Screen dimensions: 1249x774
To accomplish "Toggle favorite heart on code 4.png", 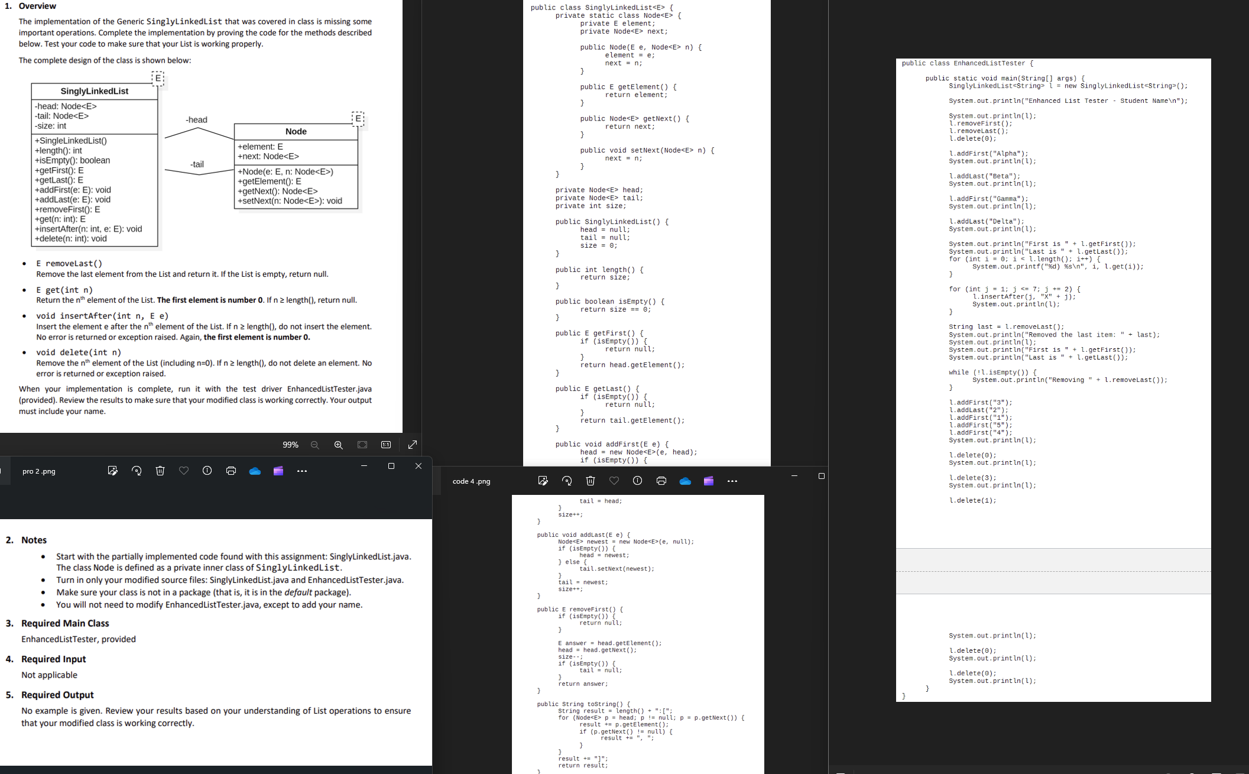I will (614, 481).
